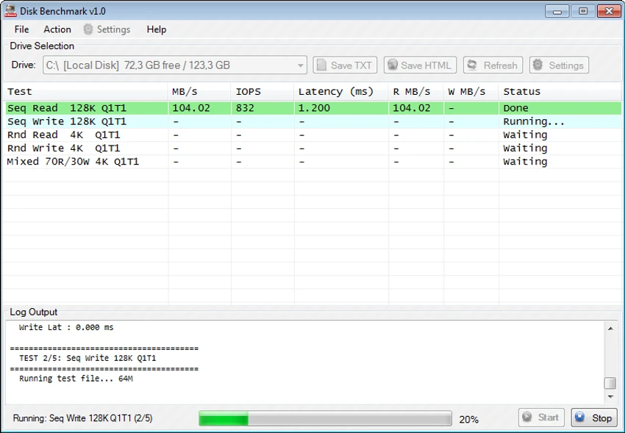This screenshot has height=433, width=625.
Task: Select the Rnd Read 4K Q1T1 row
Action: [x=312, y=135]
